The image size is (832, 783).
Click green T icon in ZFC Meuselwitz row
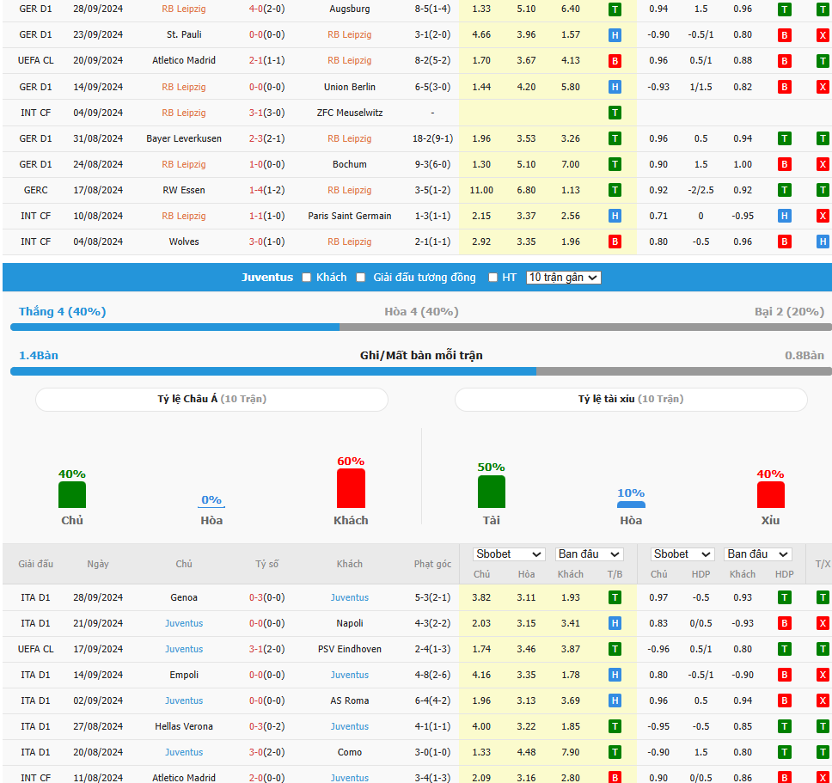[615, 113]
